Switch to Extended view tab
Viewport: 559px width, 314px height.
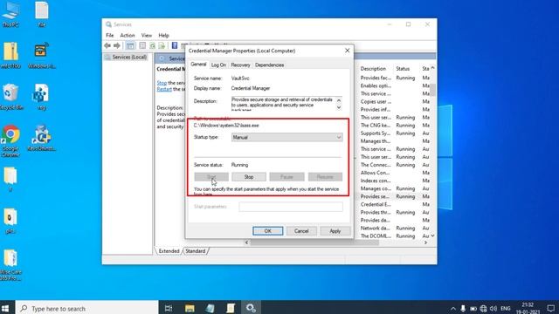coord(169,251)
